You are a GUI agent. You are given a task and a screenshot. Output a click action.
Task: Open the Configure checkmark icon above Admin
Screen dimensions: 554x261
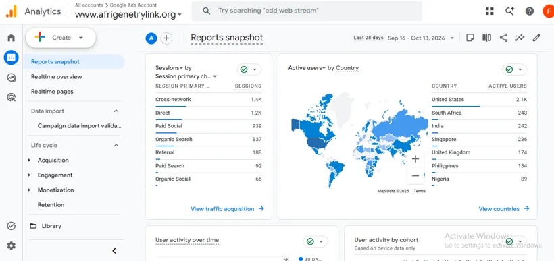tap(11, 226)
